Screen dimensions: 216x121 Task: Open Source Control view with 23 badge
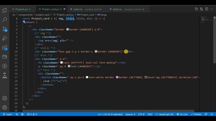5,29
